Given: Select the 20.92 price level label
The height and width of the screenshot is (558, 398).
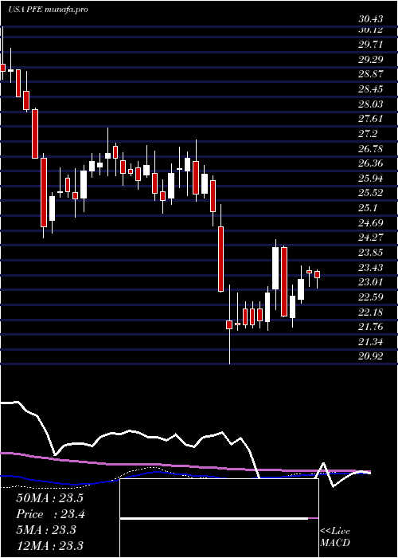Looking at the screenshot, I should pos(371,356).
